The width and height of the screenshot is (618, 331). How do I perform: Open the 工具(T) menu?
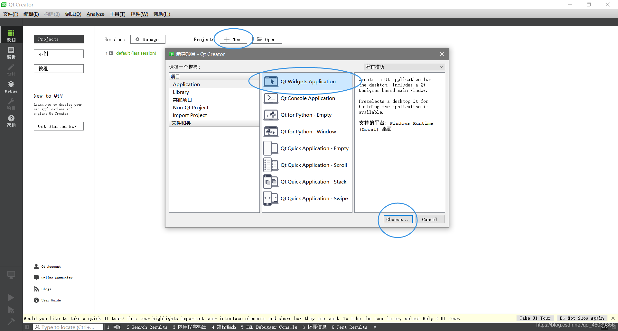coord(117,14)
